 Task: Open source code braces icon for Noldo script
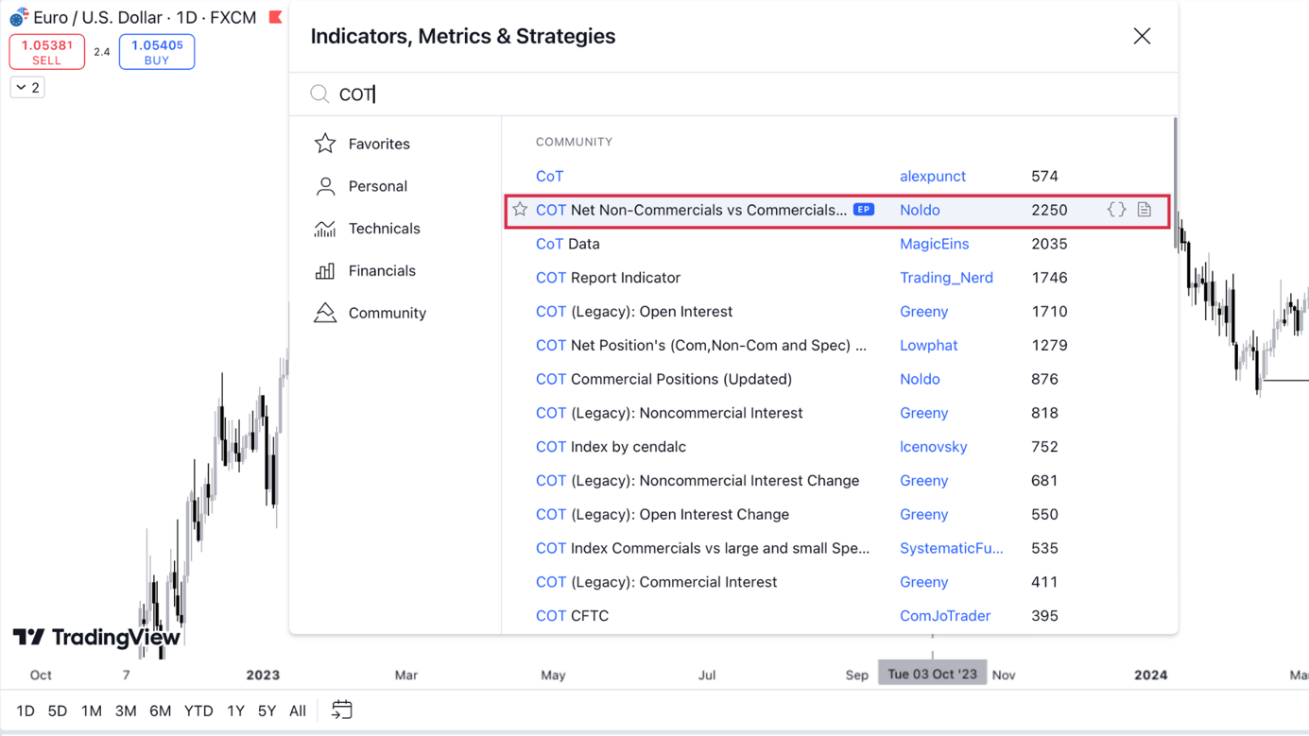click(1116, 210)
